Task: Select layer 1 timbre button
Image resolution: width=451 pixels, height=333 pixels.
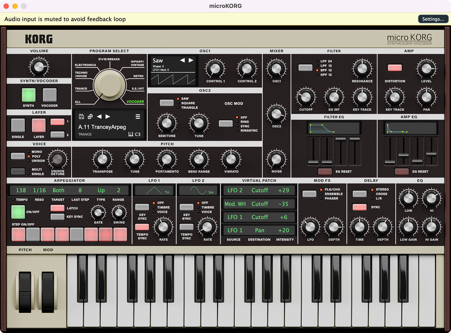Action: pyautogui.click(x=57, y=122)
